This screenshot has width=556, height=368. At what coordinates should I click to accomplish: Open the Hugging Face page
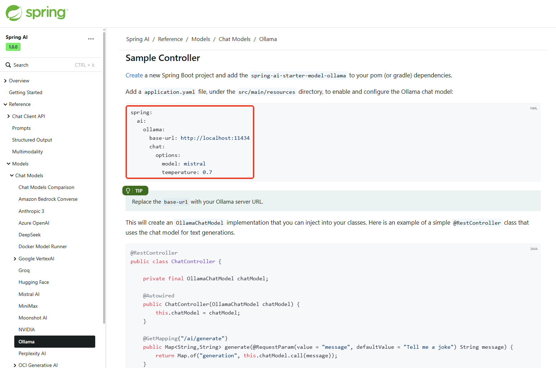[x=34, y=282]
